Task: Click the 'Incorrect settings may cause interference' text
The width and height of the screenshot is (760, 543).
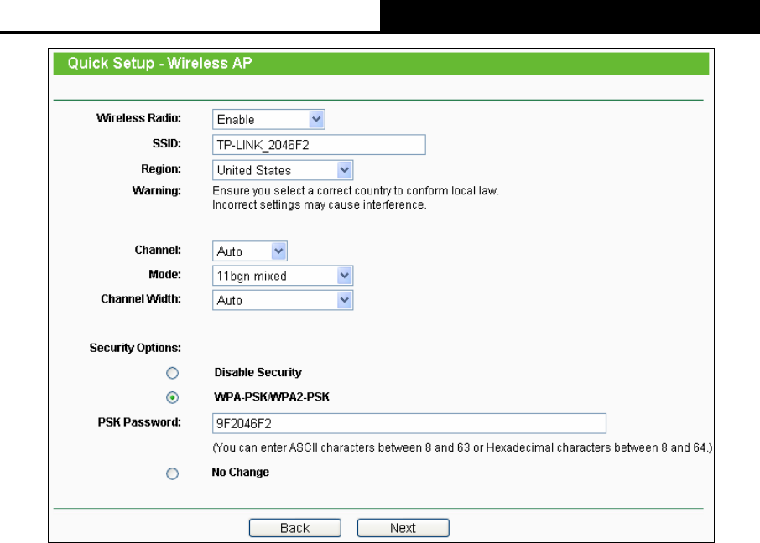Action: click(x=320, y=205)
